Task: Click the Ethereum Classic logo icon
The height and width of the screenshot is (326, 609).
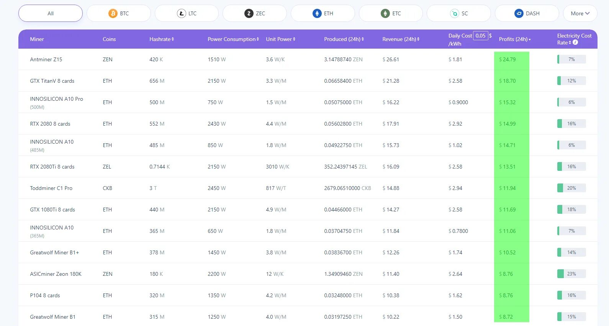Action: (385, 13)
